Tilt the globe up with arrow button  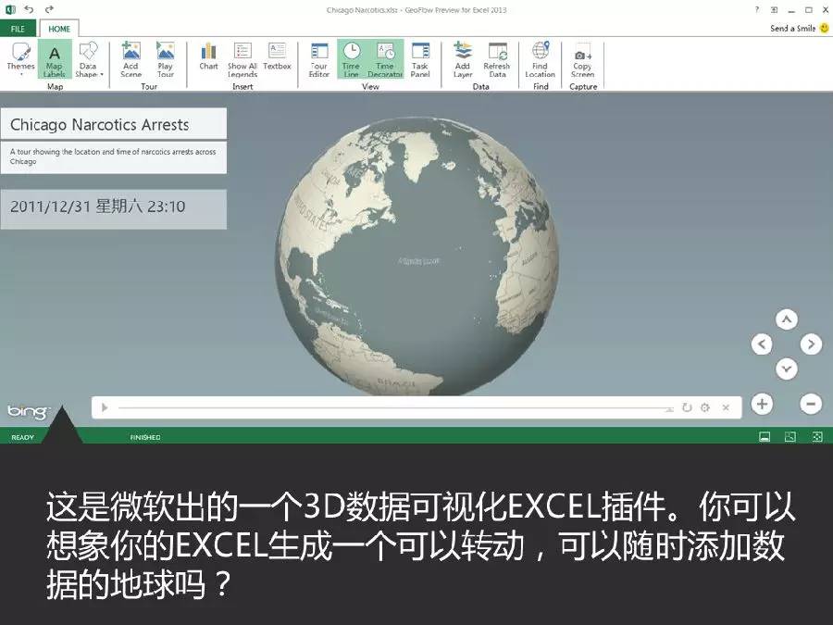click(786, 319)
